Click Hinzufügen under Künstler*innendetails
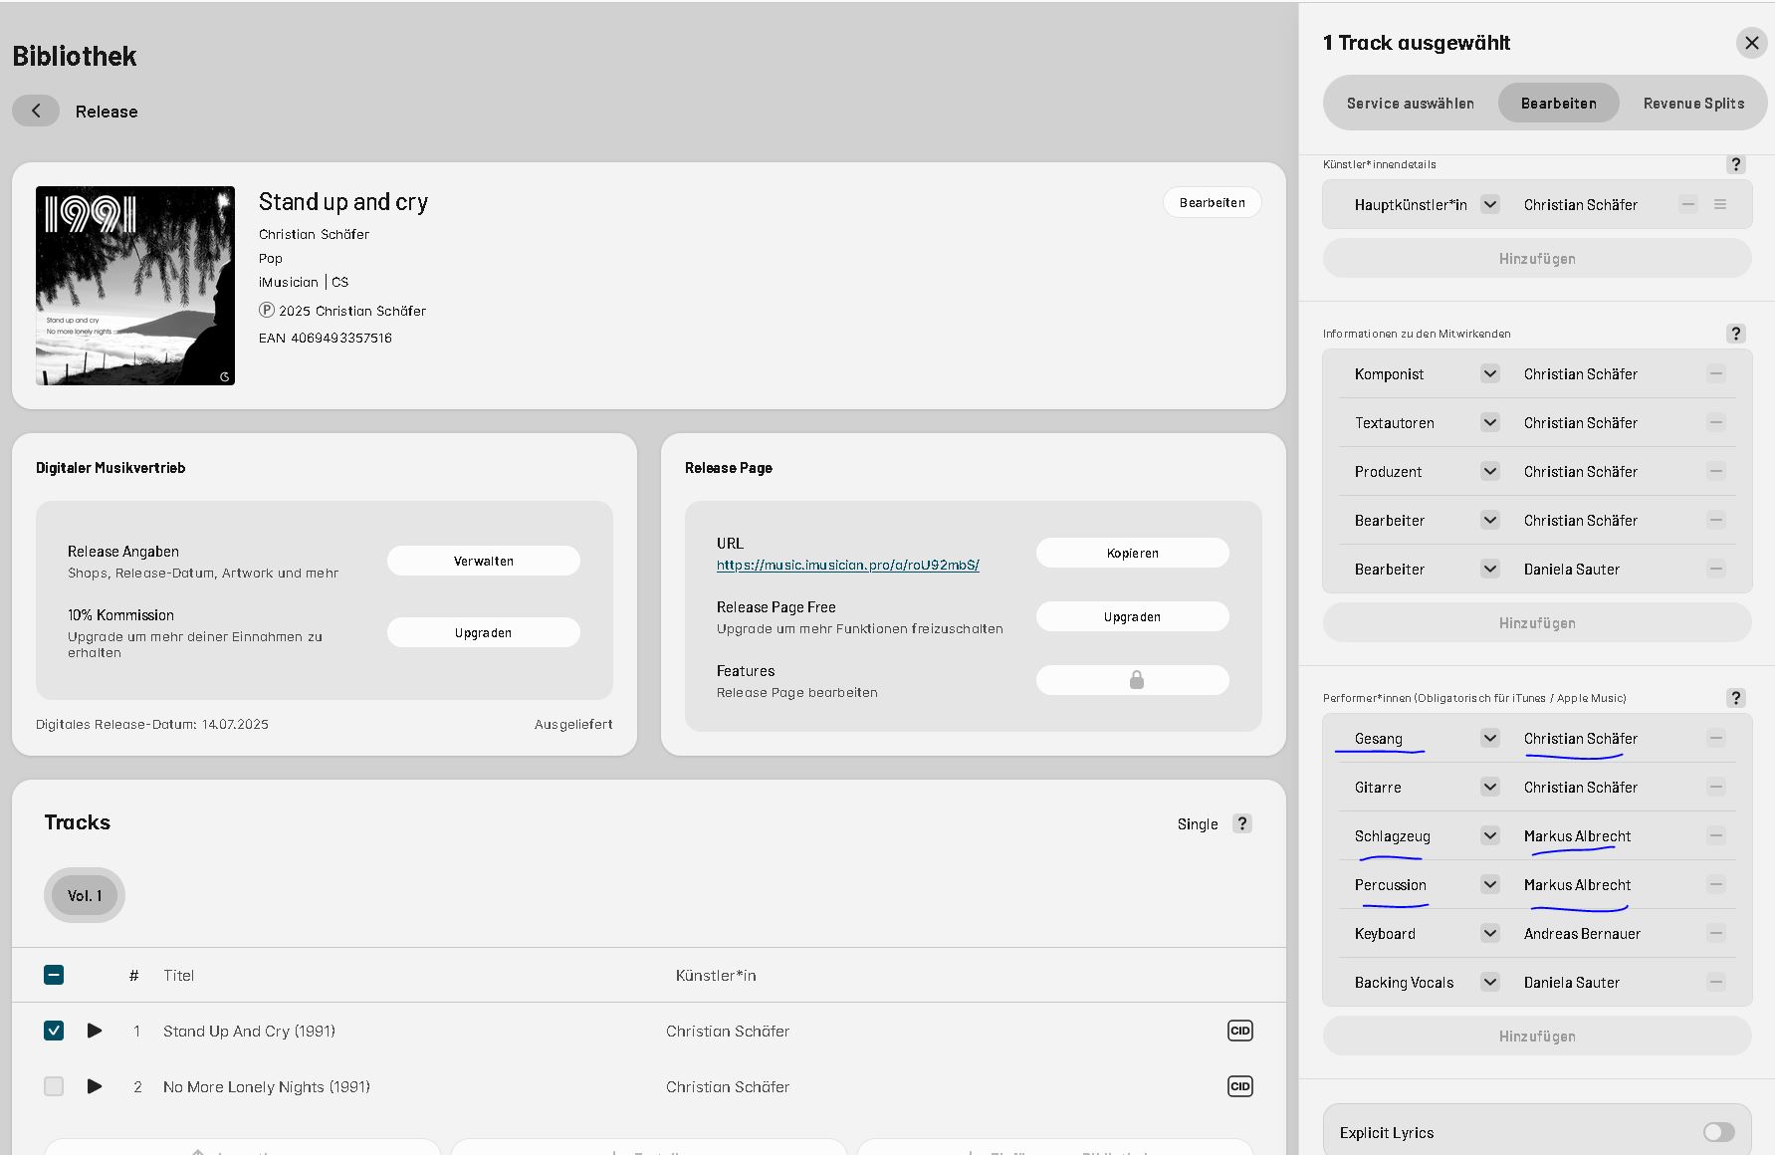 1537,259
